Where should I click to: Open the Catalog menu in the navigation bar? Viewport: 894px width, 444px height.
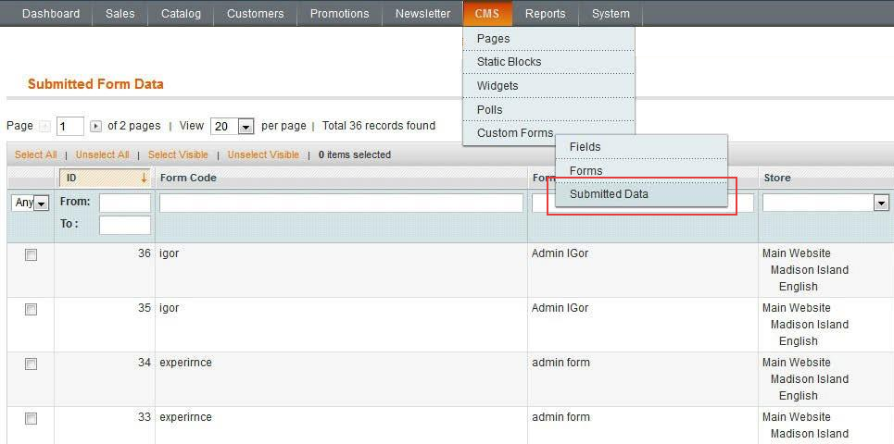pyautogui.click(x=181, y=14)
